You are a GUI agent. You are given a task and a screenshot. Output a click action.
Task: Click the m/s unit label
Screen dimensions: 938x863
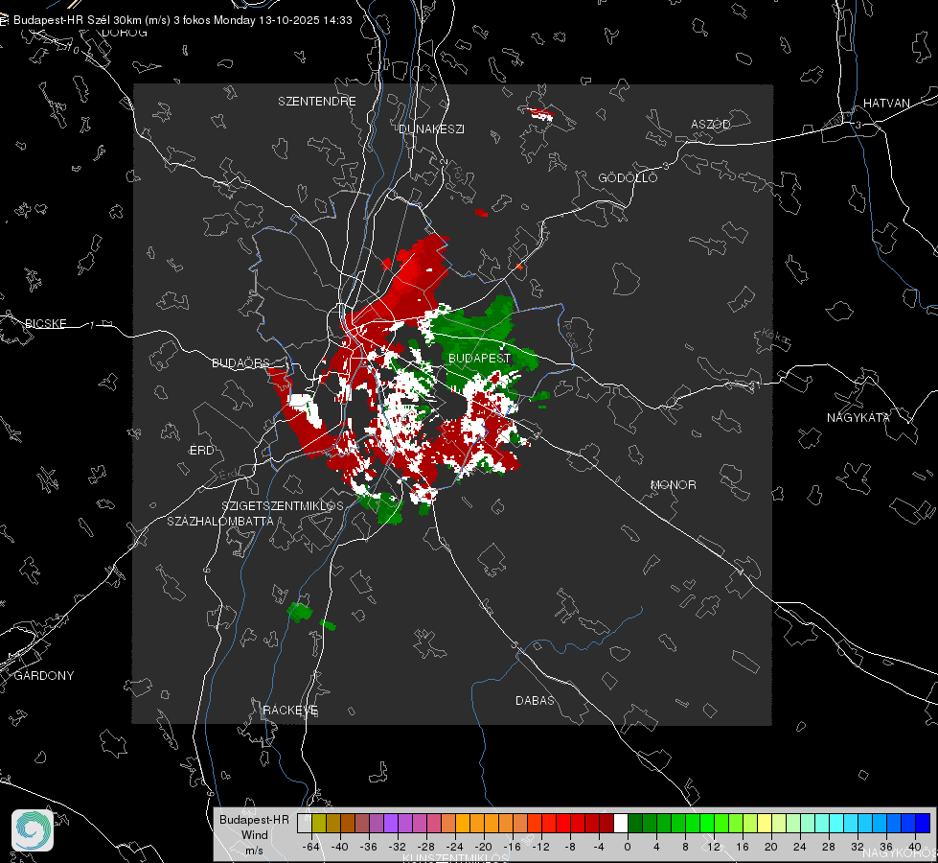click(x=254, y=851)
